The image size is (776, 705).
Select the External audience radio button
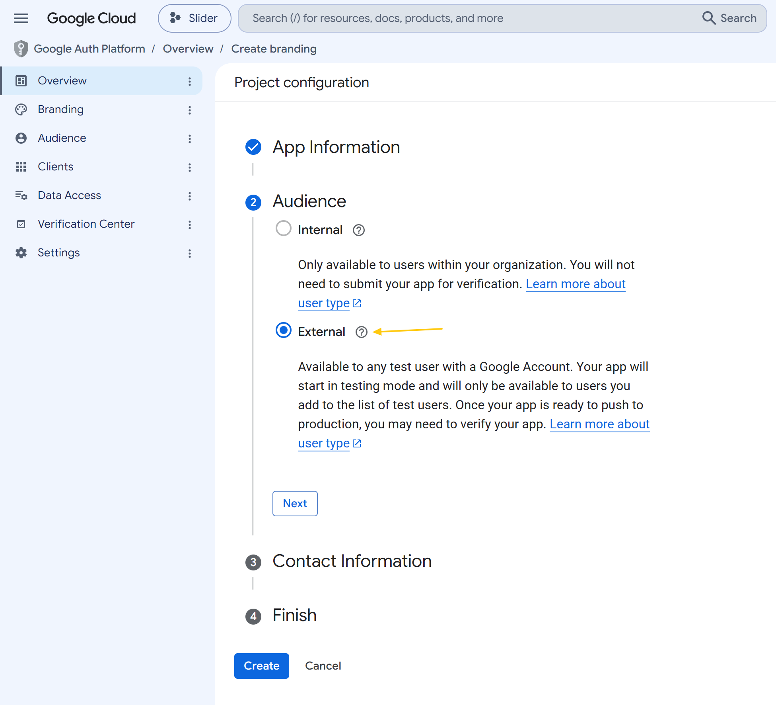(284, 330)
